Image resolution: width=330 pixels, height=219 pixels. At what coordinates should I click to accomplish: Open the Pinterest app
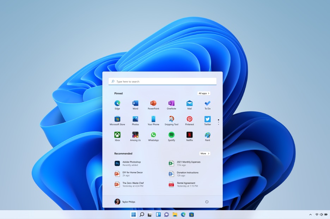click(189, 121)
